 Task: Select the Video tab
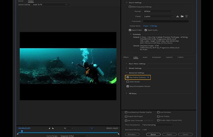pos(136,57)
